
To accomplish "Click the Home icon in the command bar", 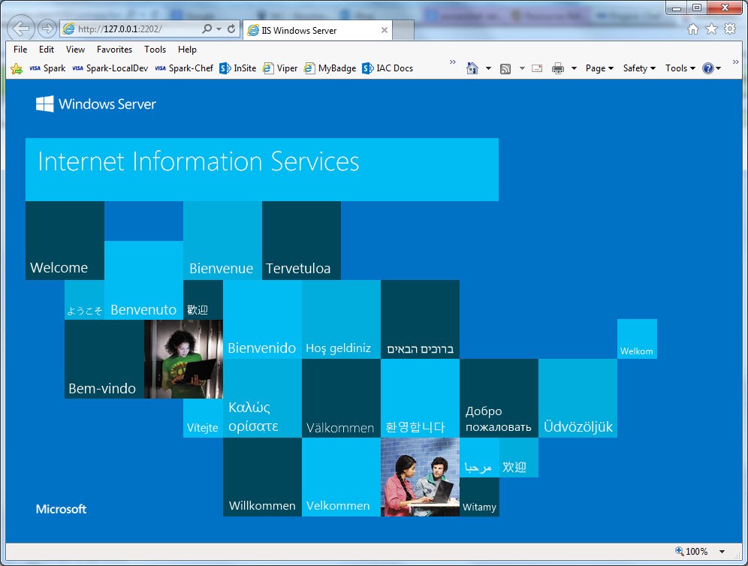I will (x=472, y=68).
